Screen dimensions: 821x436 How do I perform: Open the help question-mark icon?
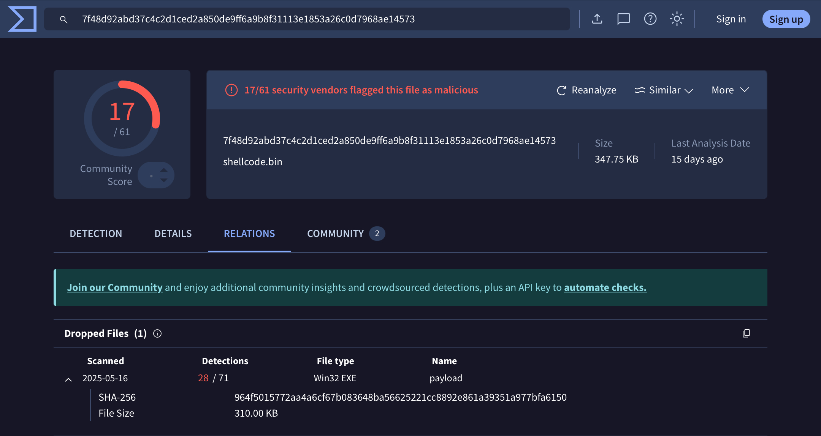click(x=650, y=19)
